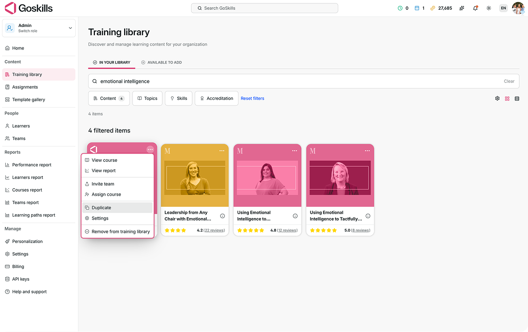The height and width of the screenshot is (332, 528).
Task: Open the Skills filter dropdown
Action: [178, 98]
